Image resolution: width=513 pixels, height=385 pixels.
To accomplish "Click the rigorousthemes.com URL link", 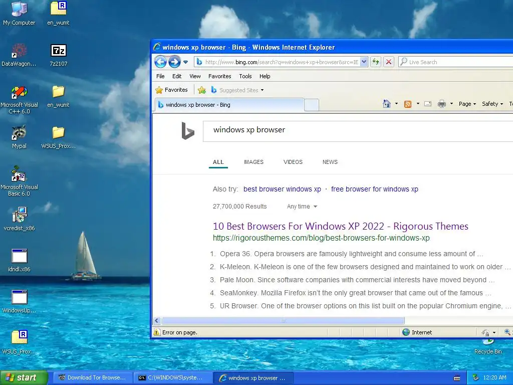I will pyautogui.click(x=321, y=238).
